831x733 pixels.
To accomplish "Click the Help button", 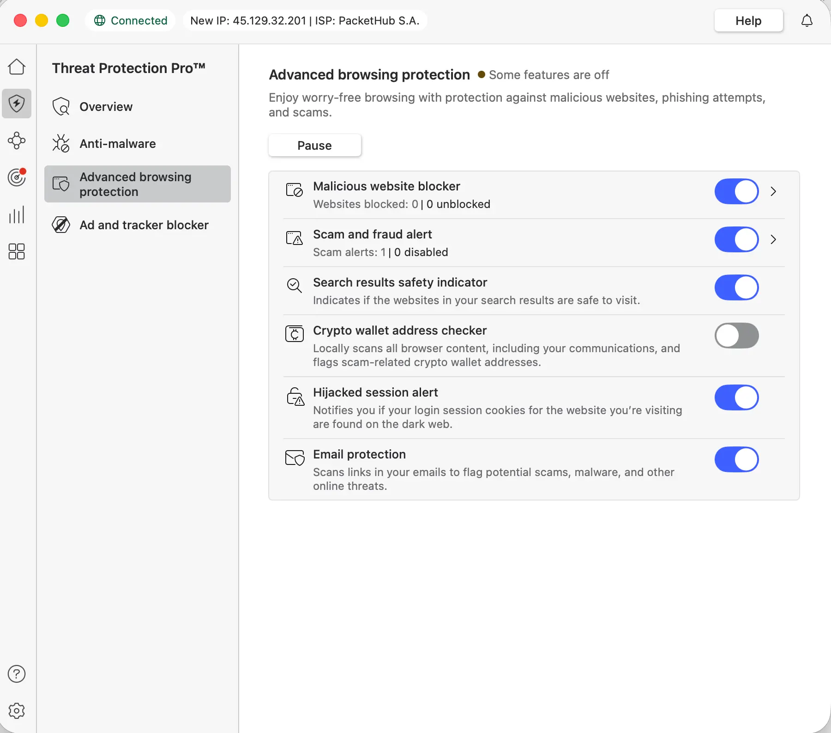I will point(748,21).
